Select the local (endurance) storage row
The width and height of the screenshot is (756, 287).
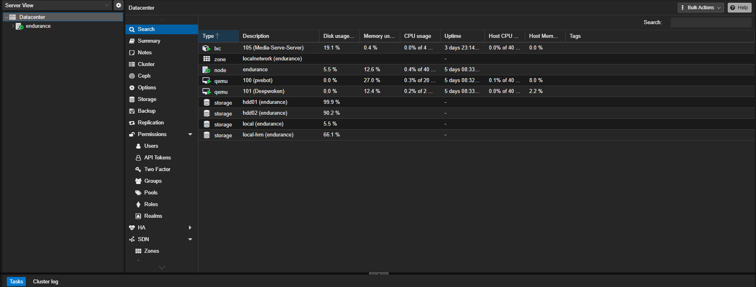point(476,124)
